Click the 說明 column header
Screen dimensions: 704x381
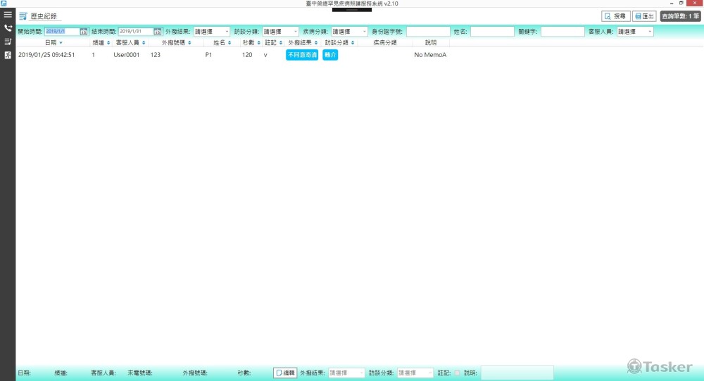coord(431,43)
